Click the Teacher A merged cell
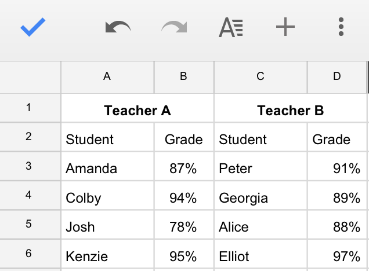Screen dimensions: 369x271 [138, 108]
